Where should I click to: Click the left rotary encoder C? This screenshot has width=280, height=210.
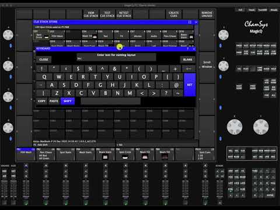8,97
